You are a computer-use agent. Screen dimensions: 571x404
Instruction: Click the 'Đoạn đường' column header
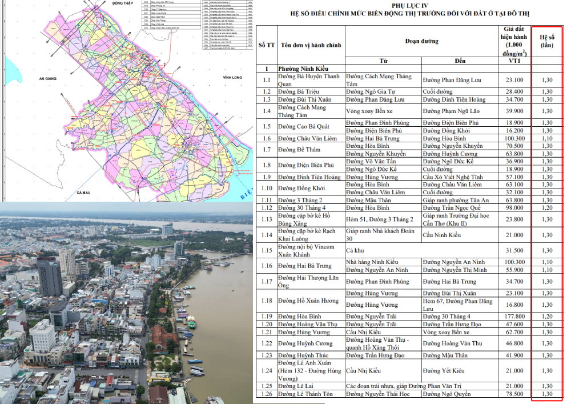[422, 41]
